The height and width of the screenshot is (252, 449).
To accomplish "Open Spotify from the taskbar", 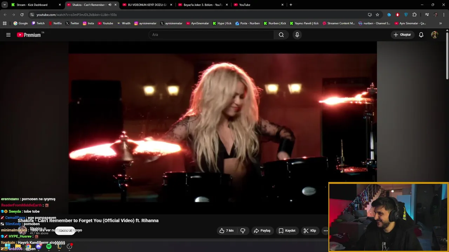I will click(49, 246).
